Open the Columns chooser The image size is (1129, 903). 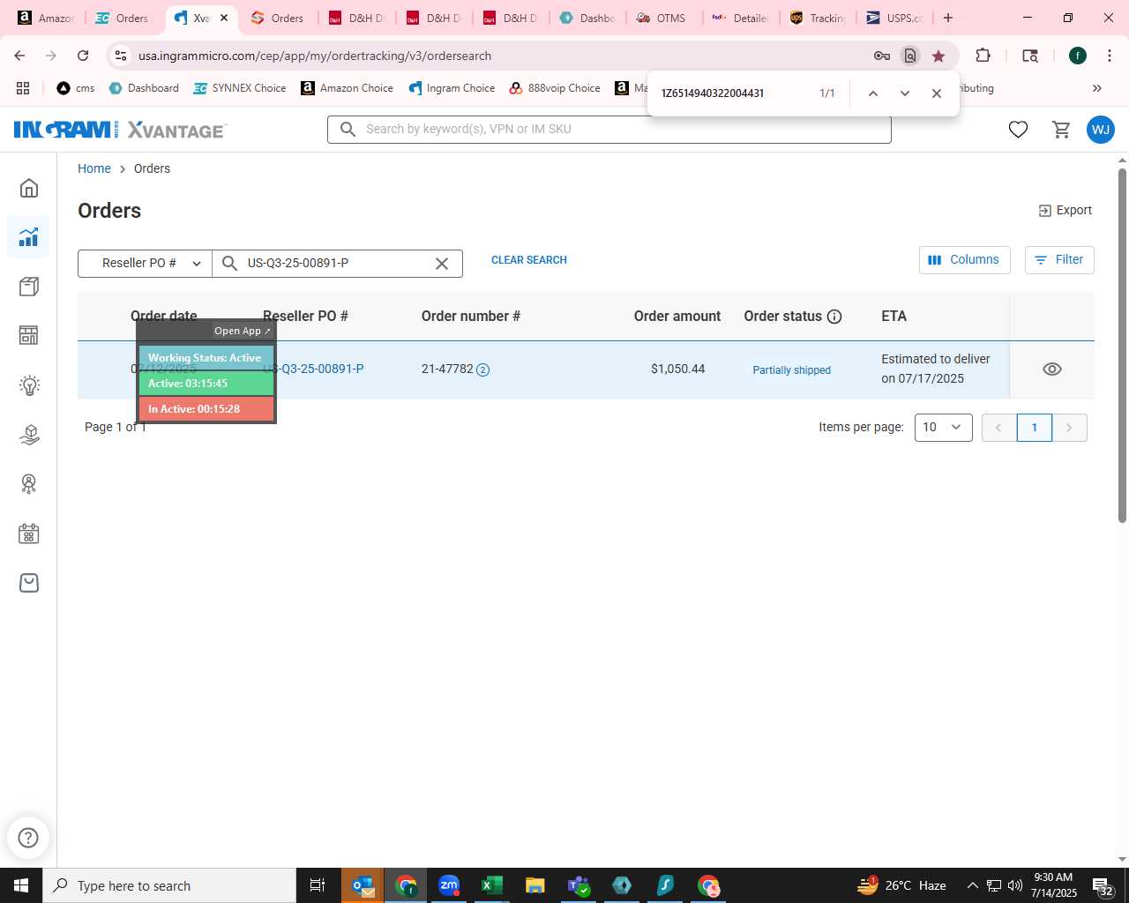click(x=964, y=260)
